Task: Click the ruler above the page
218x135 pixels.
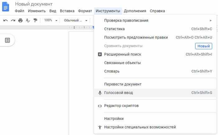Action: pyautogui.click(x=47, y=27)
